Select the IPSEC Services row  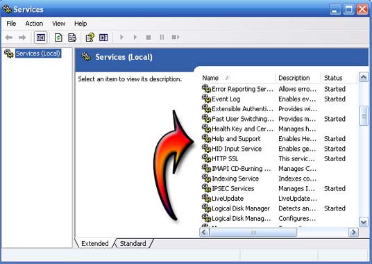[x=279, y=188]
